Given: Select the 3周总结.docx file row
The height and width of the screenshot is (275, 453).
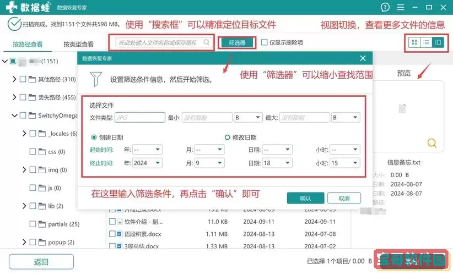Looking at the screenshot, I should pyautogui.click(x=228, y=246).
